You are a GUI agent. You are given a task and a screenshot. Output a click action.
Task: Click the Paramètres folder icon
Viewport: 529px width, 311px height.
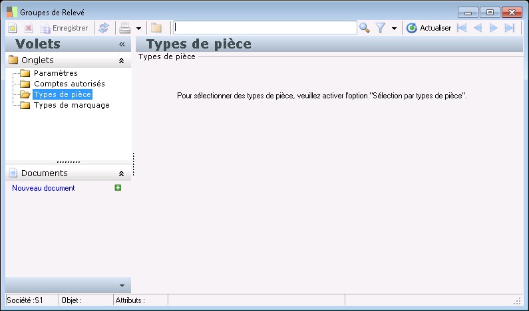25,73
